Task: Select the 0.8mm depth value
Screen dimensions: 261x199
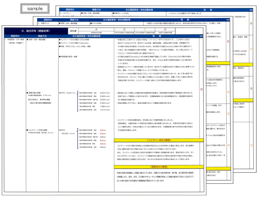Action: pos(103,137)
